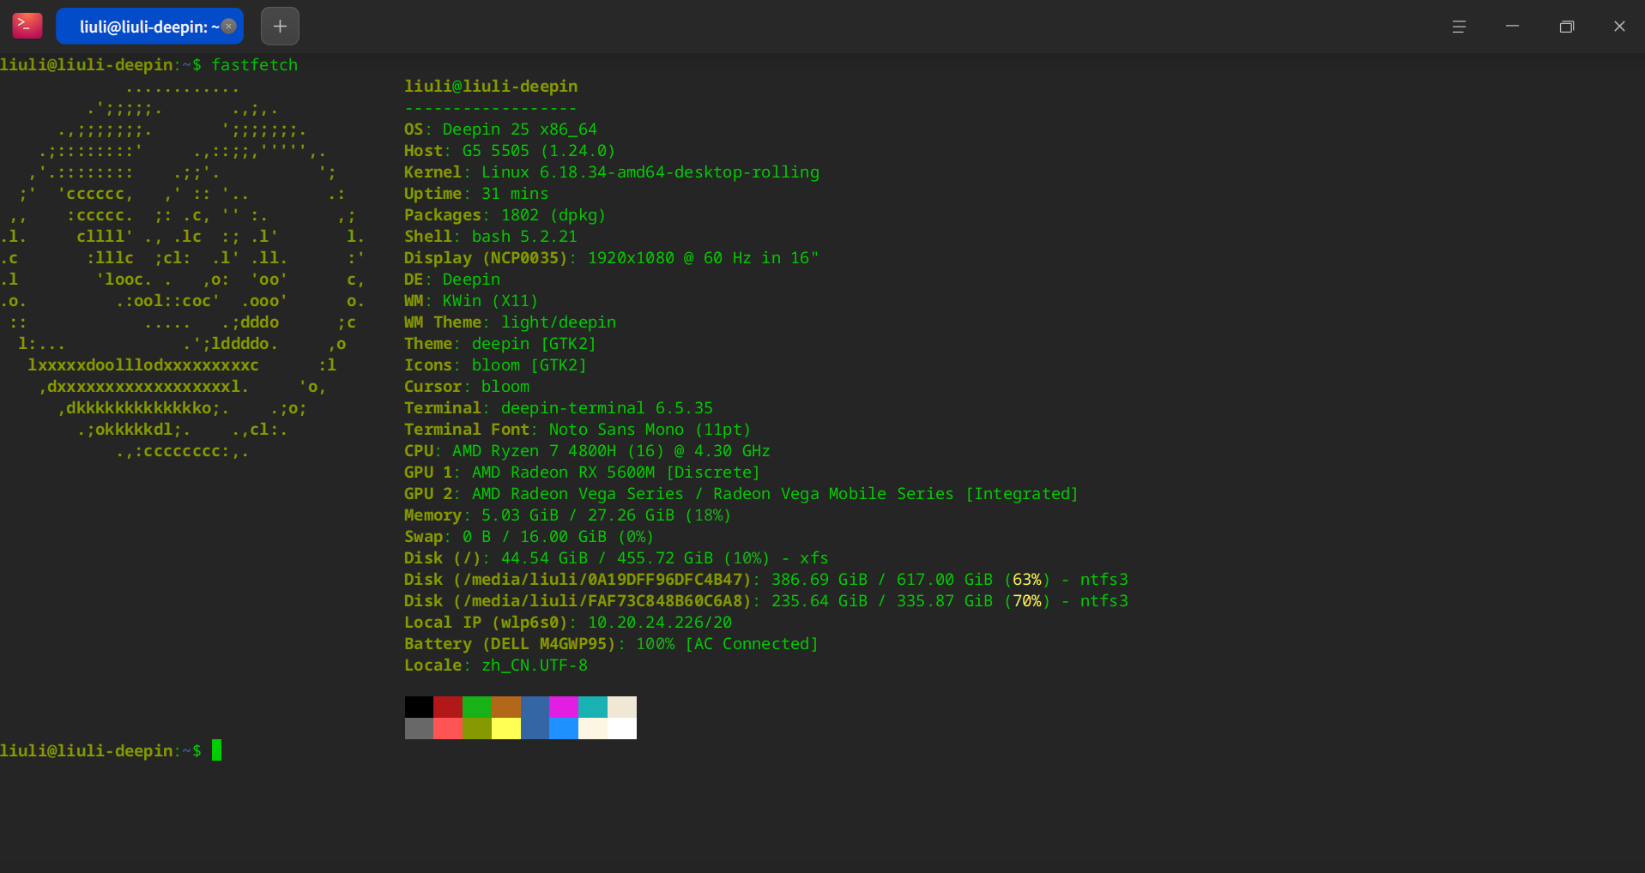Click the highlighted '70%' disk usage value

1027,601
